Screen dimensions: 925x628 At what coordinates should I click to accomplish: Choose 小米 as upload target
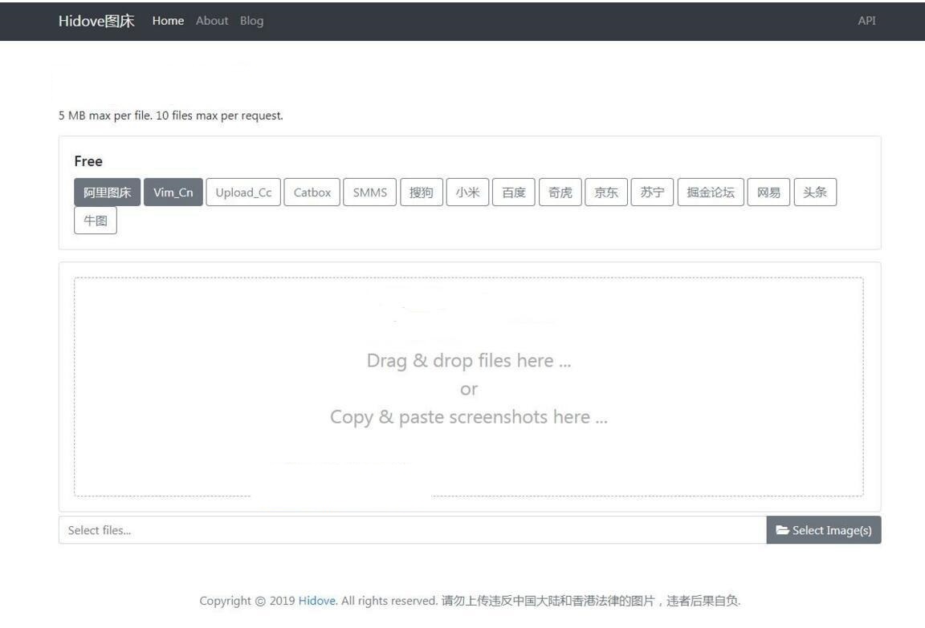pos(468,192)
